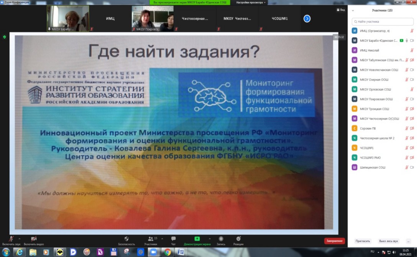Screen dimensions: 417x257
Task: Open Google Chrome from the taskbar
Action: (x=167, y=252)
